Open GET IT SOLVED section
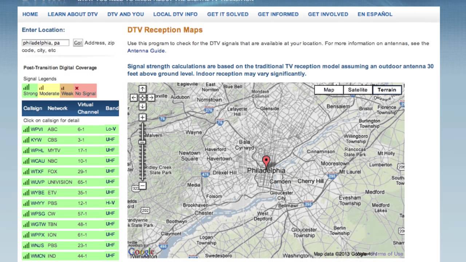The width and height of the screenshot is (466, 262). (x=228, y=14)
